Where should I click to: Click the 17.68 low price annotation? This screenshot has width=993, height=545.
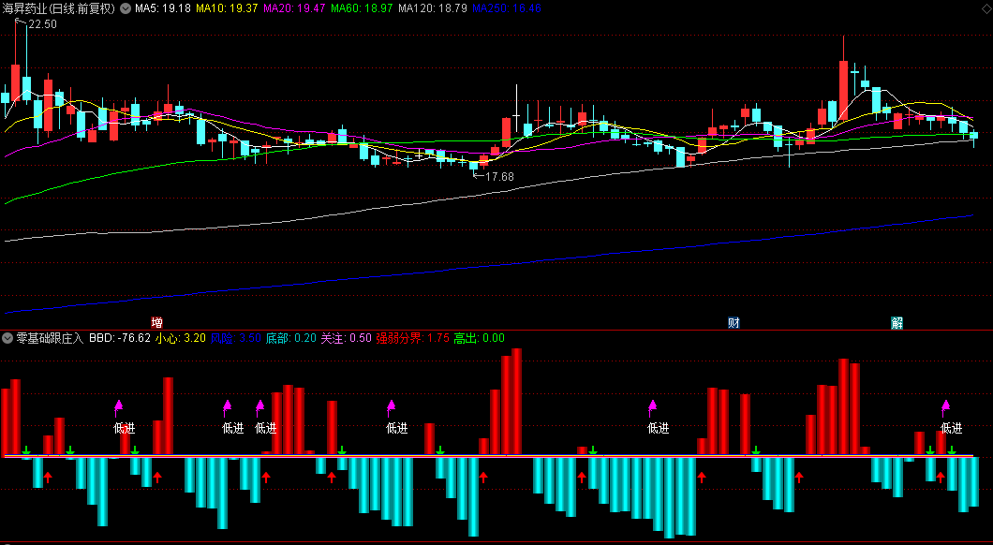pyautogui.click(x=499, y=177)
